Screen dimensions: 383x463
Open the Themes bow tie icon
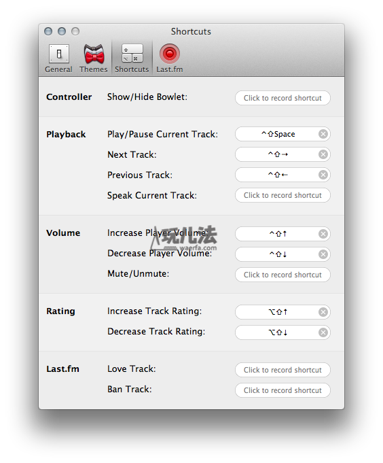pyautogui.click(x=94, y=54)
